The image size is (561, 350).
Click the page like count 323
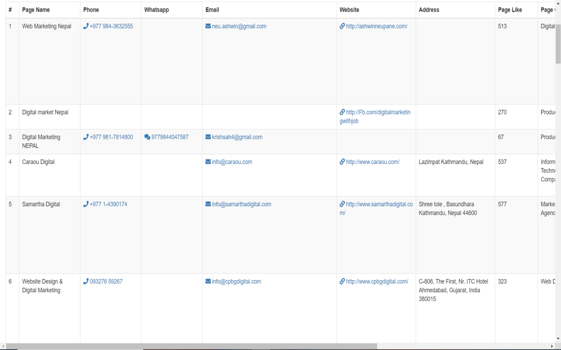coord(502,282)
